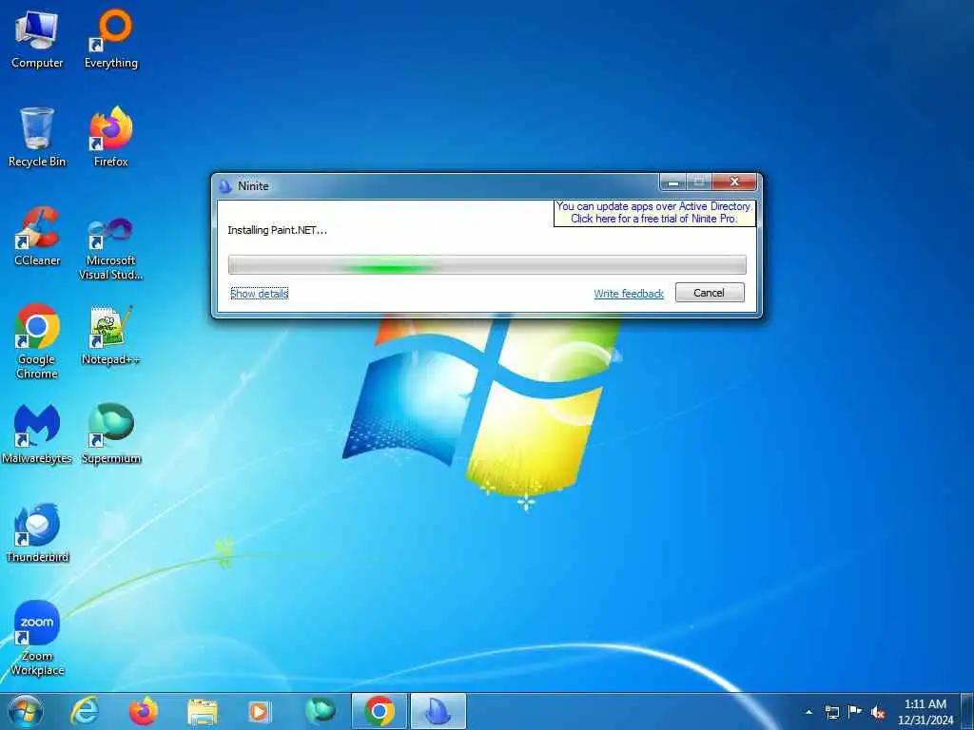Select the Thunderbird desktop shortcut

37,532
